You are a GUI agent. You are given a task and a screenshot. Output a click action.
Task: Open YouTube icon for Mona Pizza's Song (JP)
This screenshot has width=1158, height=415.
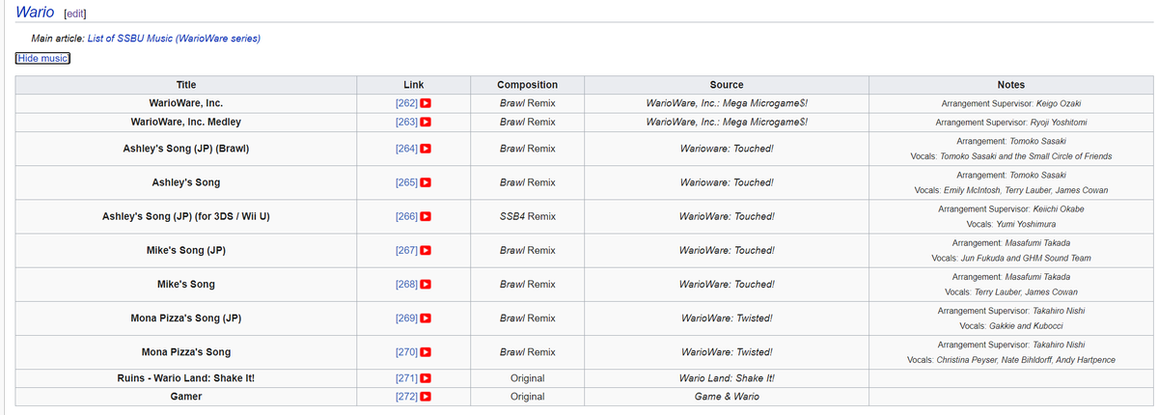point(425,318)
